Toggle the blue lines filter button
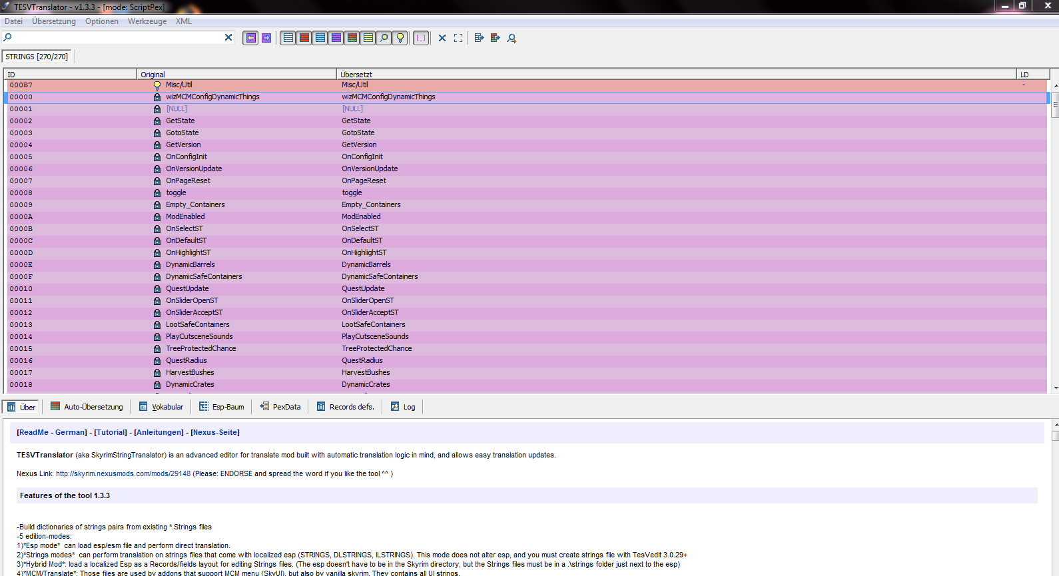The width and height of the screenshot is (1059, 576). point(320,38)
